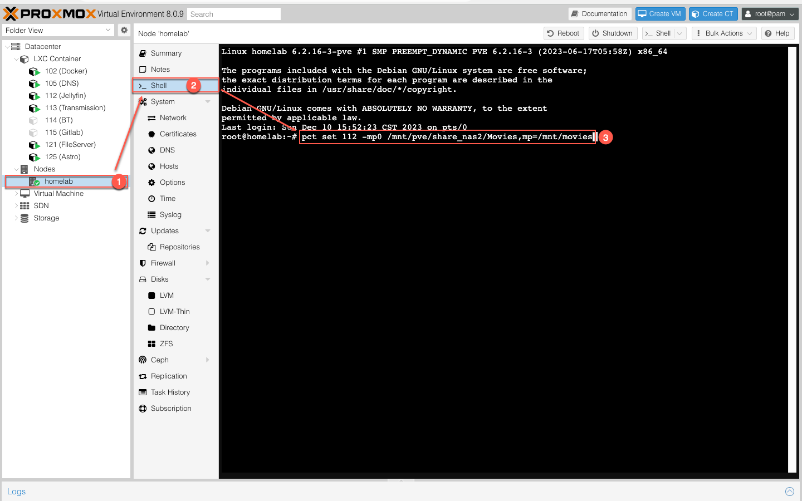Click the Proxmox logo
The height and width of the screenshot is (501, 802).
(x=50, y=14)
